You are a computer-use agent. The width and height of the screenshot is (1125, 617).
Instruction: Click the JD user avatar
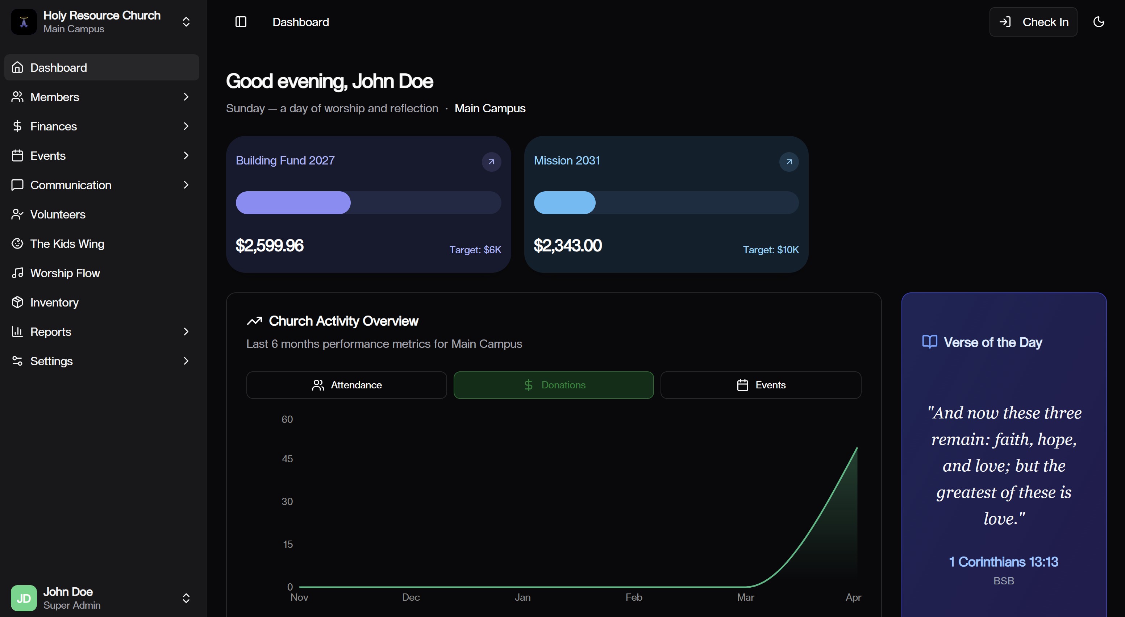pos(24,598)
